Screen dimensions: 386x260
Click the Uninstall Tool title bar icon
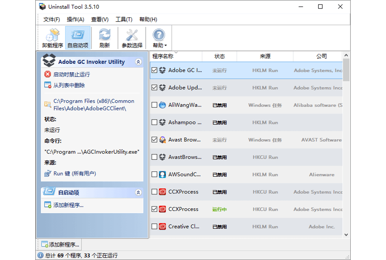point(42,7)
